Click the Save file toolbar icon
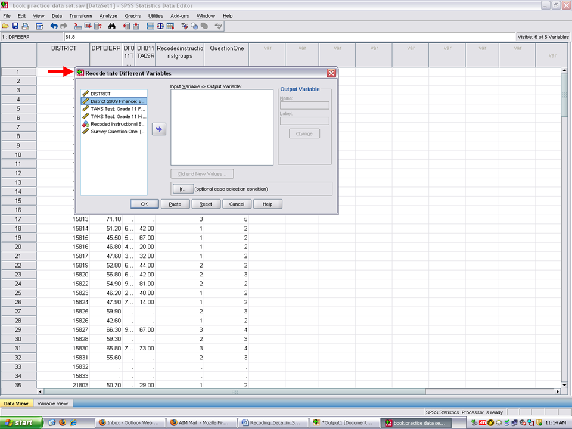572x429 pixels. [15, 26]
